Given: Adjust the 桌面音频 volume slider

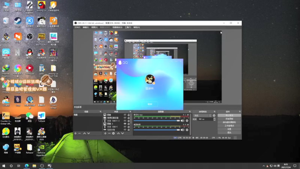Looking at the screenshot, I should 157,130.
